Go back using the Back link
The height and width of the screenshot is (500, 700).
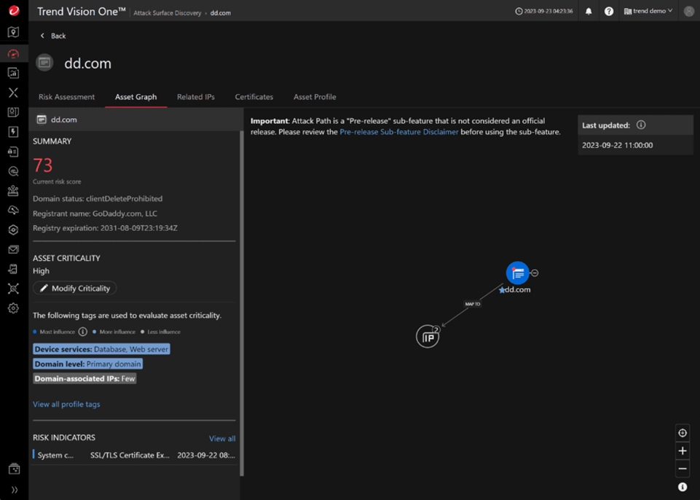tap(53, 36)
